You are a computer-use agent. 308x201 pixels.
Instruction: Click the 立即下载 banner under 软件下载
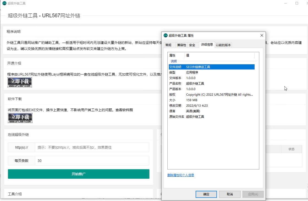pyautogui.click(x=19, y=118)
